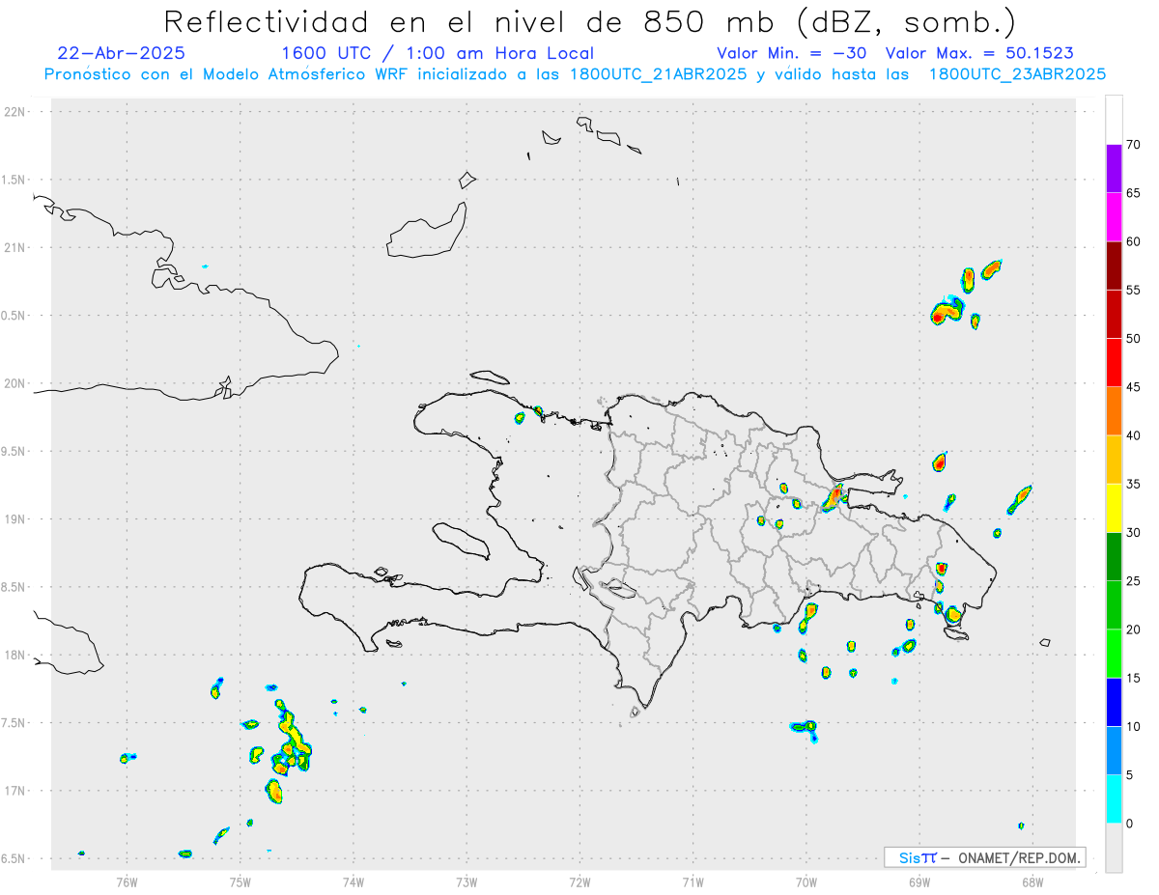Click the colorbar tick label "70"

1135,145
